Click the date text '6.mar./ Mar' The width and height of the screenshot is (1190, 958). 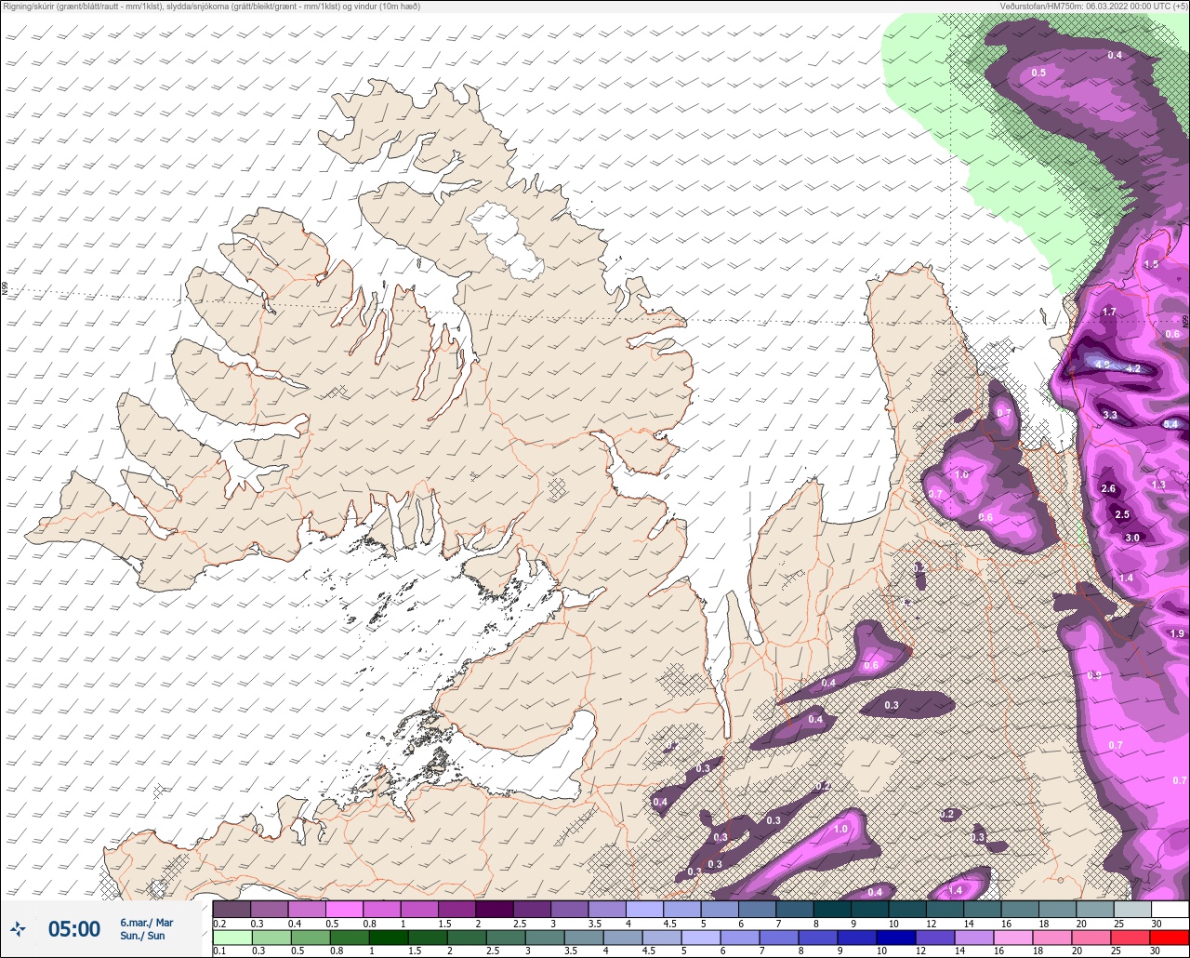[146, 923]
